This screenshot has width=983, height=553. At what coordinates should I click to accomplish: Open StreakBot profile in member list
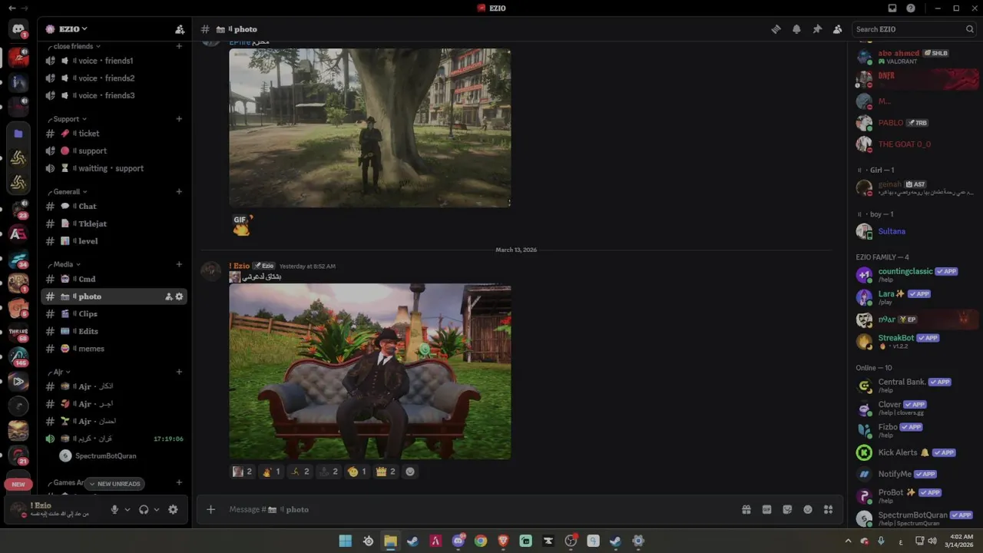pyautogui.click(x=917, y=341)
